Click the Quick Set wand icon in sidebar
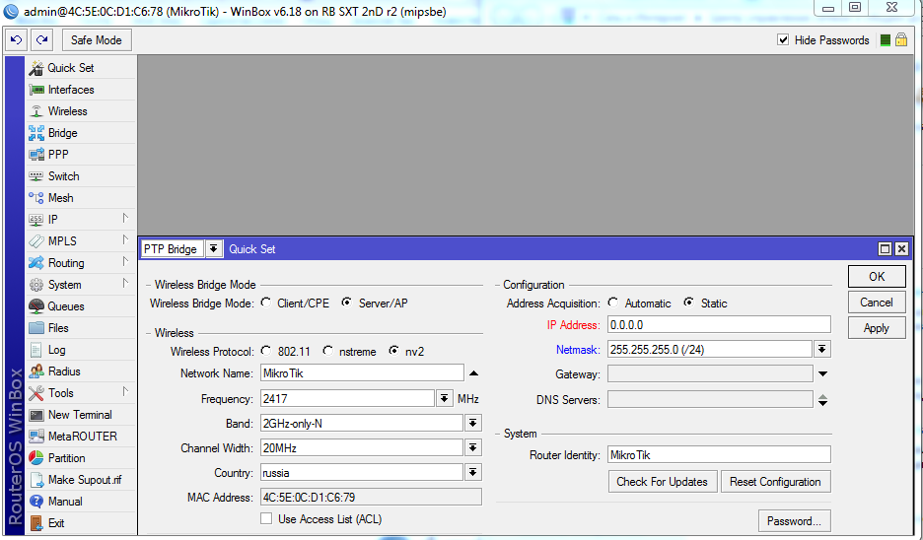This screenshot has height=540, width=923. (36, 68)
